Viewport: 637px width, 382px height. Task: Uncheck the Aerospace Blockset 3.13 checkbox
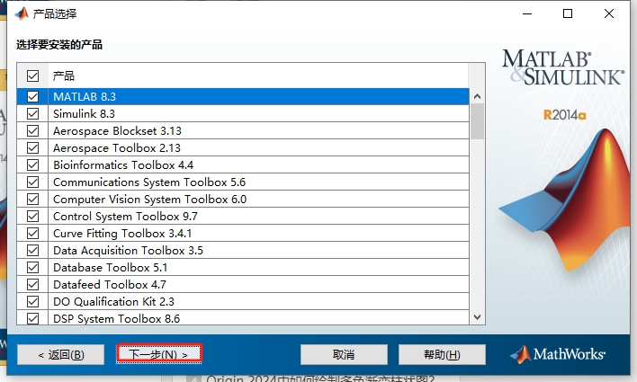(33, 130)
